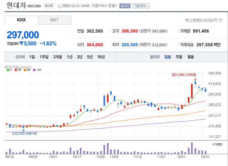Switch to 월봉 monthly candle chart
228x166 pixels.
(190, 57)
